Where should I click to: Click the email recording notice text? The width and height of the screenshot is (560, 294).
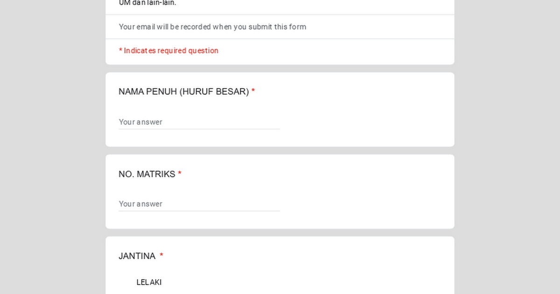click(x=212, y=27)
